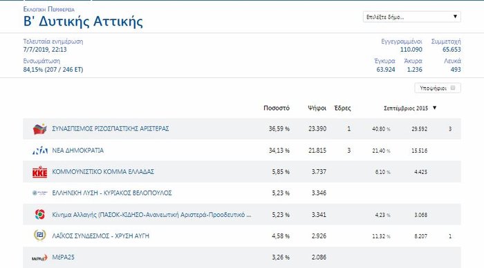Click the Νέα Δημοκρατία party logo
Image resolution: width=484 pixels, height=268 pixels.
point(40,151)
